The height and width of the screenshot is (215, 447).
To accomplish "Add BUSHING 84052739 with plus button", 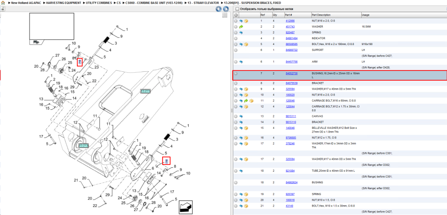I will click(236, 74).
